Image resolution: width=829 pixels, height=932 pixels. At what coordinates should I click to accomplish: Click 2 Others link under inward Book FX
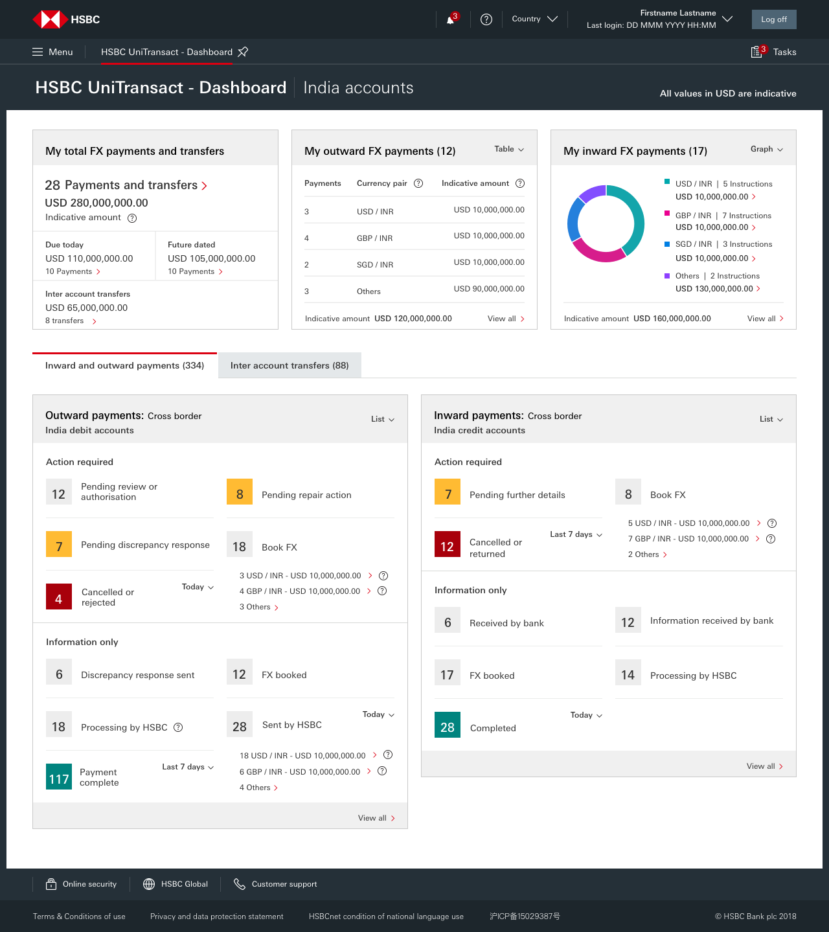pyautogui.click(x=647, y=554)
